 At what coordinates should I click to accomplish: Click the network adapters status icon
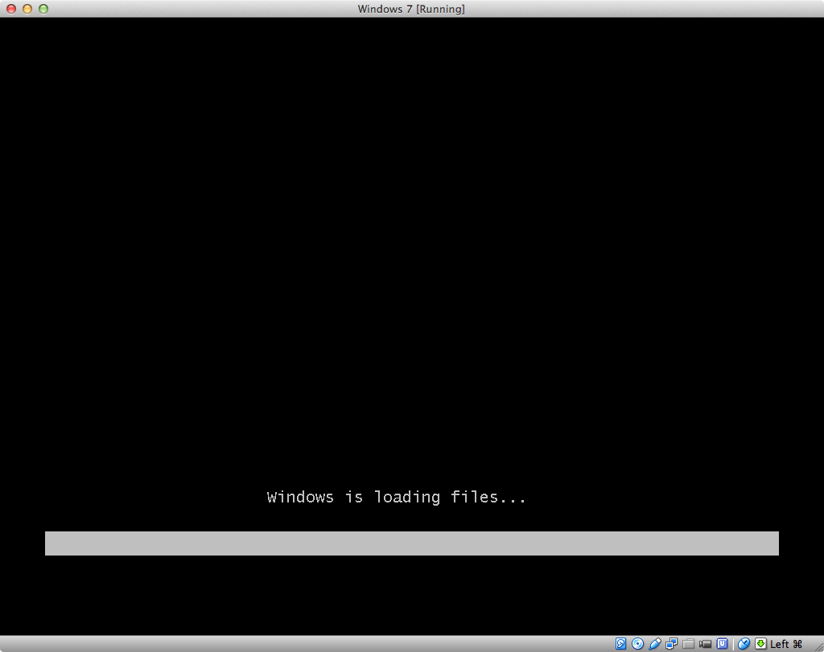pyautogui.click(x=670, y=643)
